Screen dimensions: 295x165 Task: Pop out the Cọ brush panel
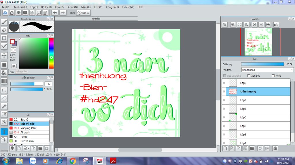pyautogui.click(x=48, y=114)
